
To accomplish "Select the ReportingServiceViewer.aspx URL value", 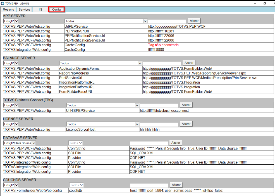I will (x=194, y=73).
